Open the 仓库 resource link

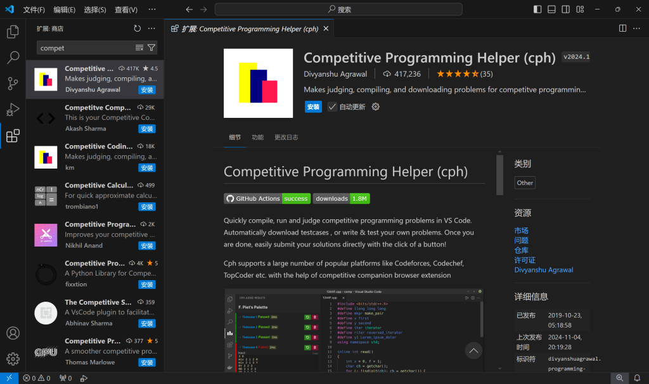(x=521, y=250)
